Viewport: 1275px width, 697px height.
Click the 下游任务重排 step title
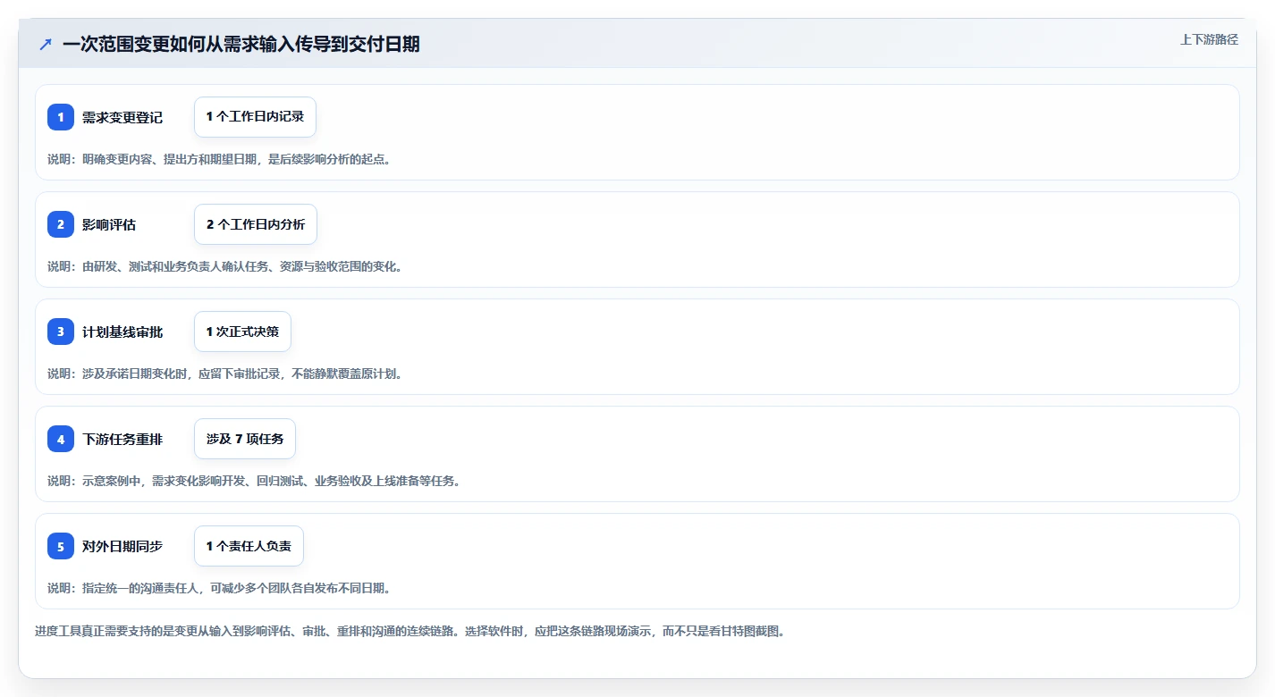[x=122, y=439]
